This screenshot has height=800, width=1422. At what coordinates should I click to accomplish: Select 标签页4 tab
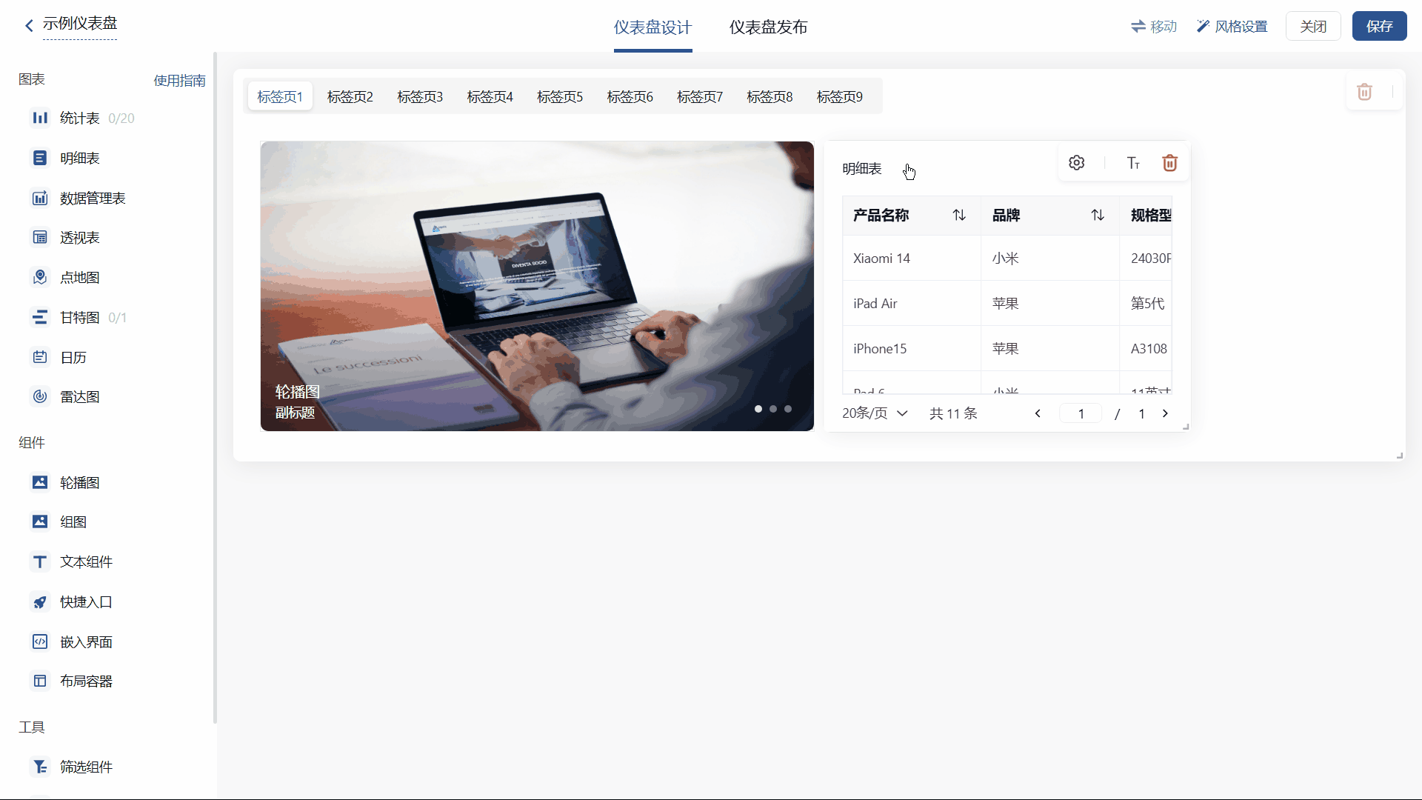pos(490,96)
